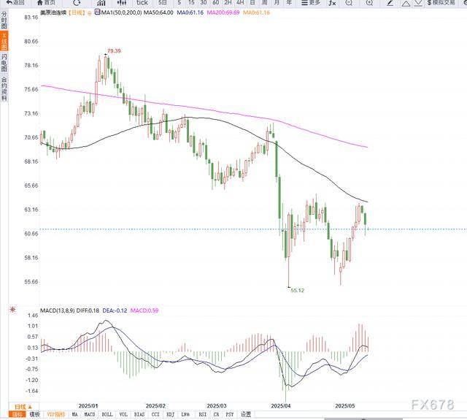
Task: Select the 月 monthly timeframe
Action: click(277, 2)
